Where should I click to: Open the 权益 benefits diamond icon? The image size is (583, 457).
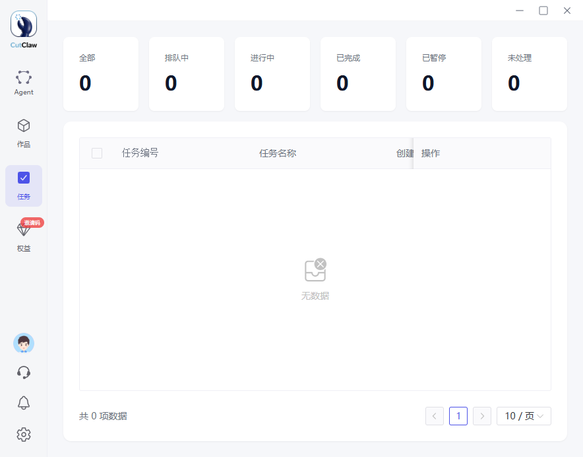[24, 229]
